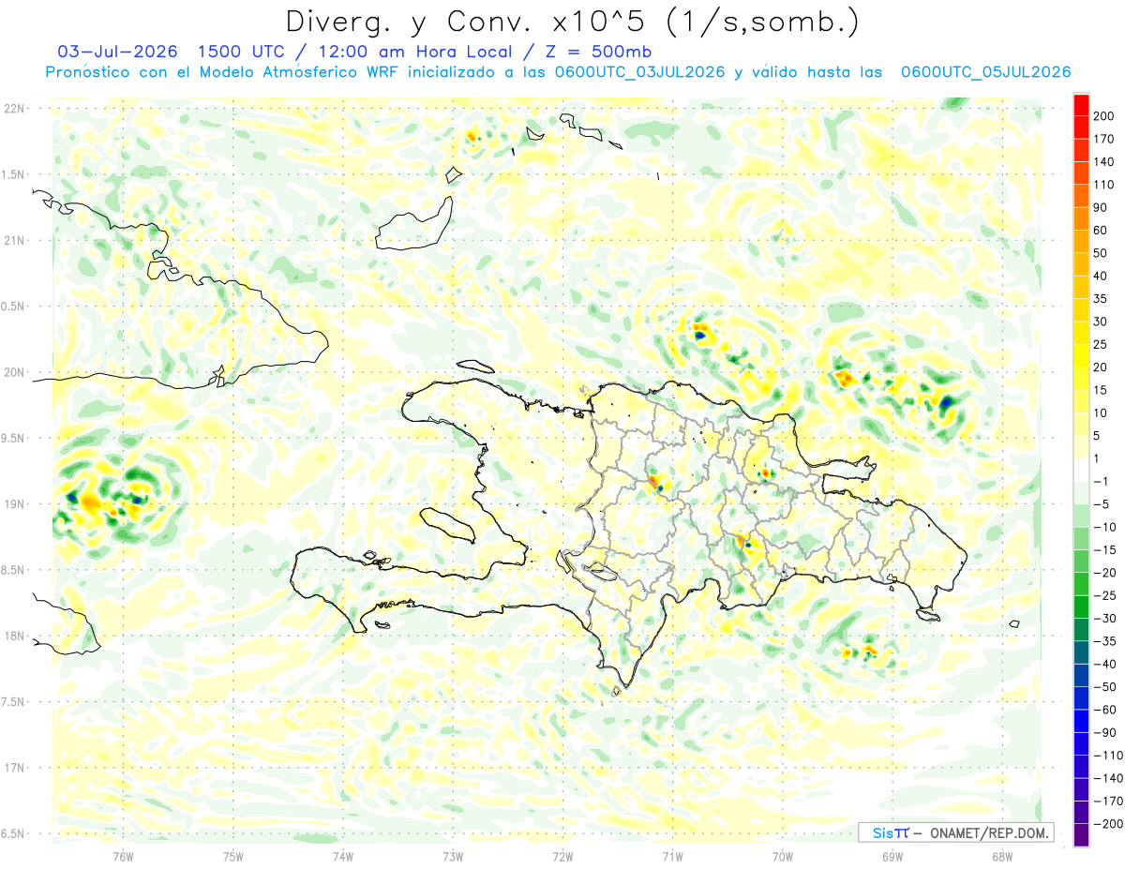Click the '71W' longitude label

672,855
